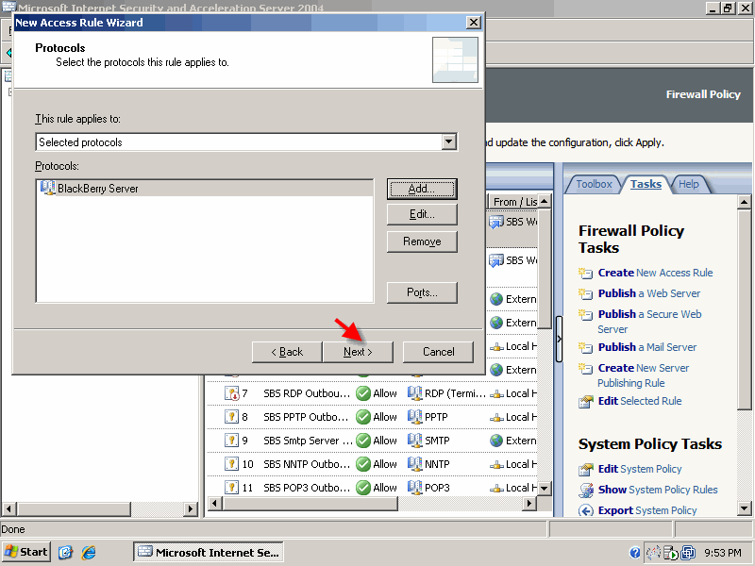Select the Tasks tab
Image resolution: width=755 pixels, height=566 pixels.
click(646, 184)
